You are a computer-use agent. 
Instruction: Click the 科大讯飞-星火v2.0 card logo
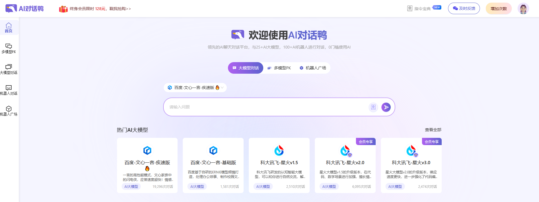pos(345,150)
